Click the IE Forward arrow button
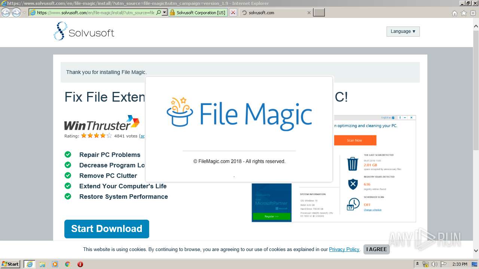The width and height of the screenshot is (479, 269). click(x=16, y=12)
